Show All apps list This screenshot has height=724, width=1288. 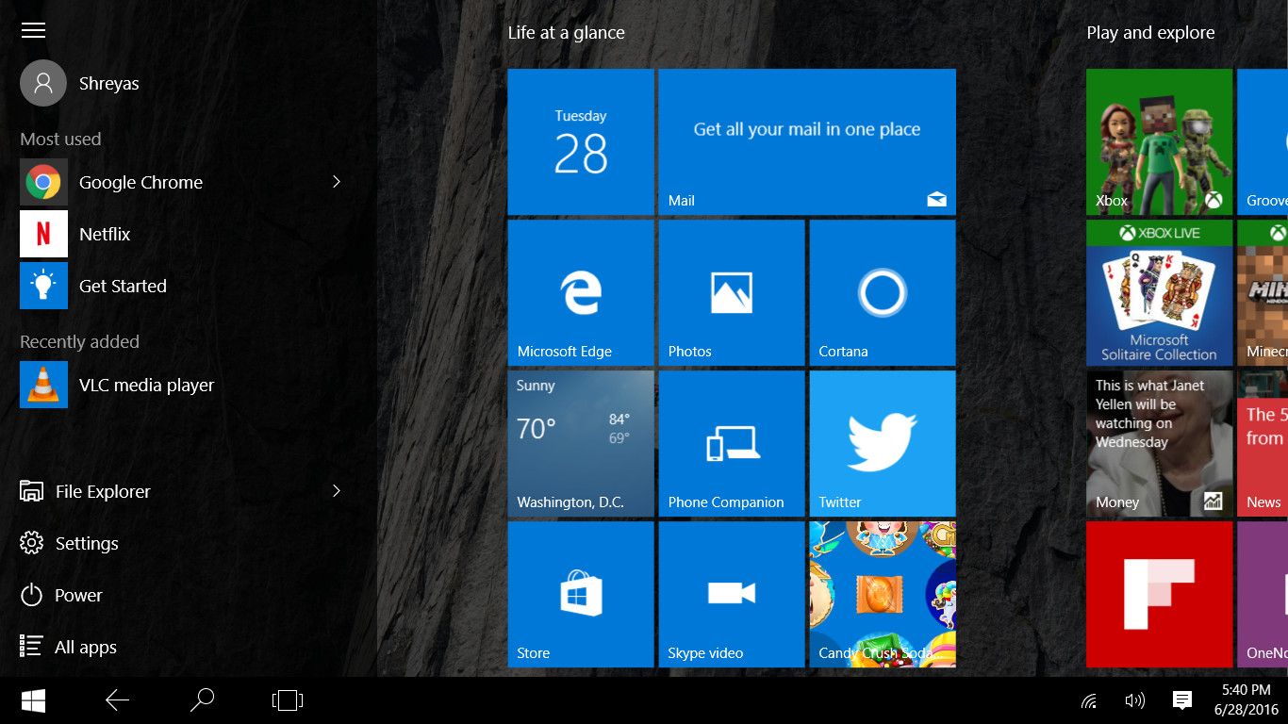coord(85,647)
